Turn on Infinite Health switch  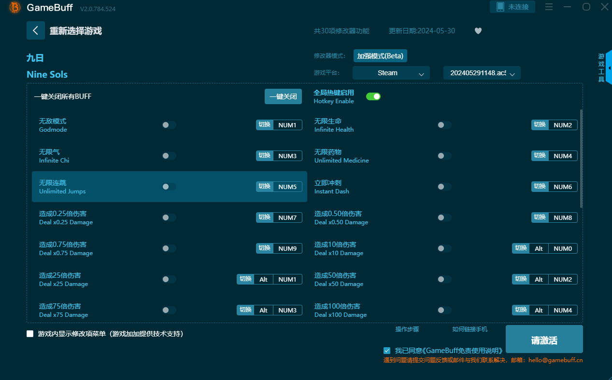(x=444, y=125)
